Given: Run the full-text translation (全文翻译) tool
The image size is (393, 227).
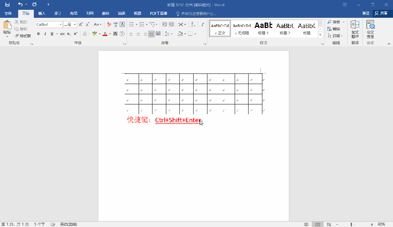Looking at the screenshot, I should point(355,29).
